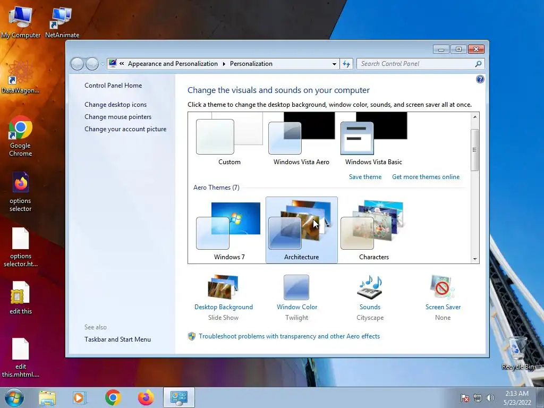Open the NetAnimate desktop shortcut
Image resolution: width=544 pixels, height=408 pixels.
click(x=62, y=21)
